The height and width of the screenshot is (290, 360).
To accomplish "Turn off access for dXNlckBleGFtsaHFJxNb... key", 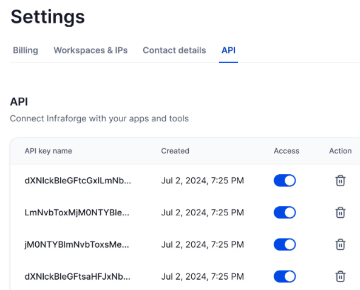I will pos(285,277).
